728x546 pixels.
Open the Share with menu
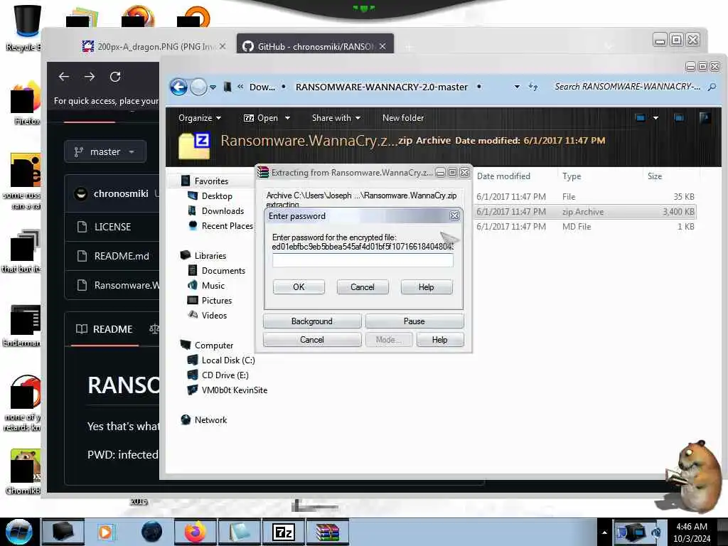coord(336,118)
